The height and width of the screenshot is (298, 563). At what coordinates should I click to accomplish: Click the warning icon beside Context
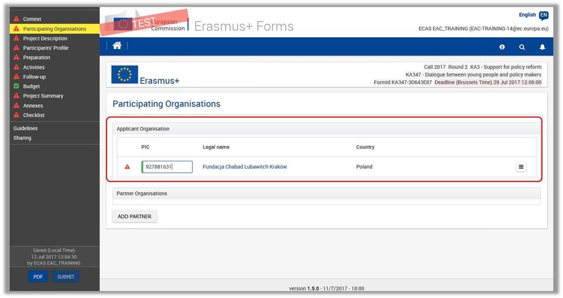click(16, 19)
